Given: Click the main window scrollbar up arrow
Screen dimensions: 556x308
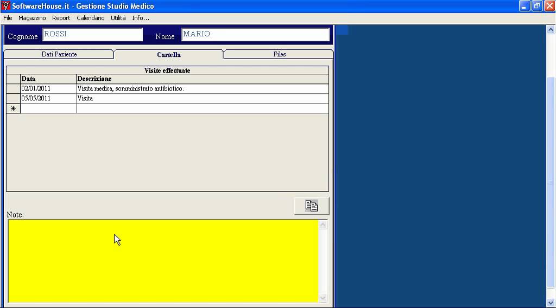Looking at the screenshot, I should click(551, 30).
